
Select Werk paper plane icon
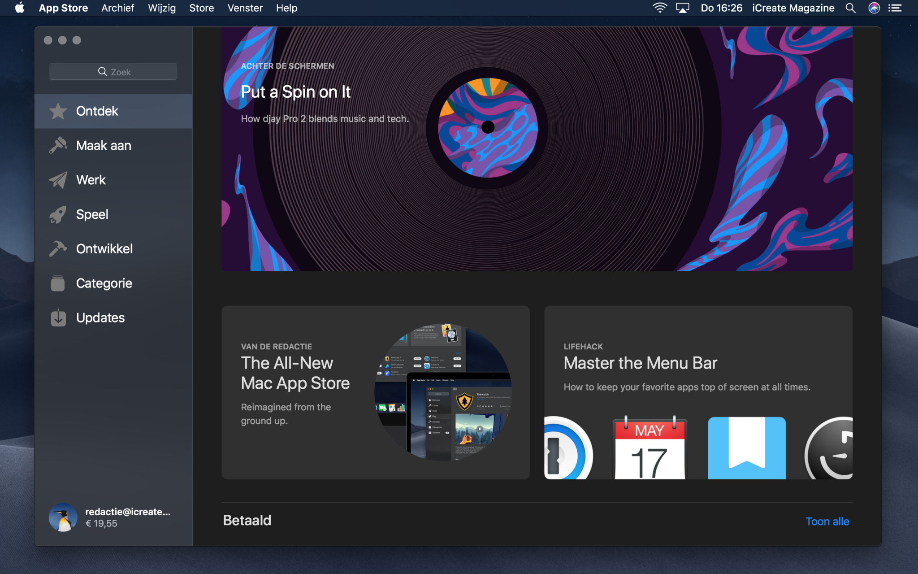pyautogui.click(x=58, y=180)
